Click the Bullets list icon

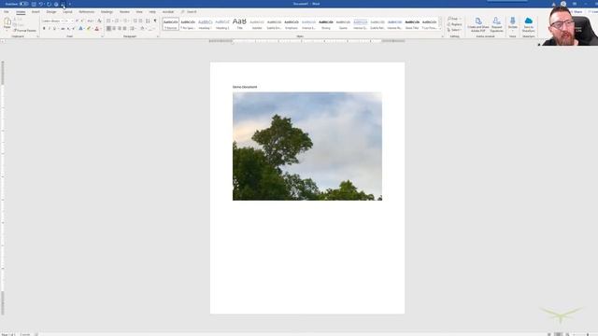pos(108,21)
